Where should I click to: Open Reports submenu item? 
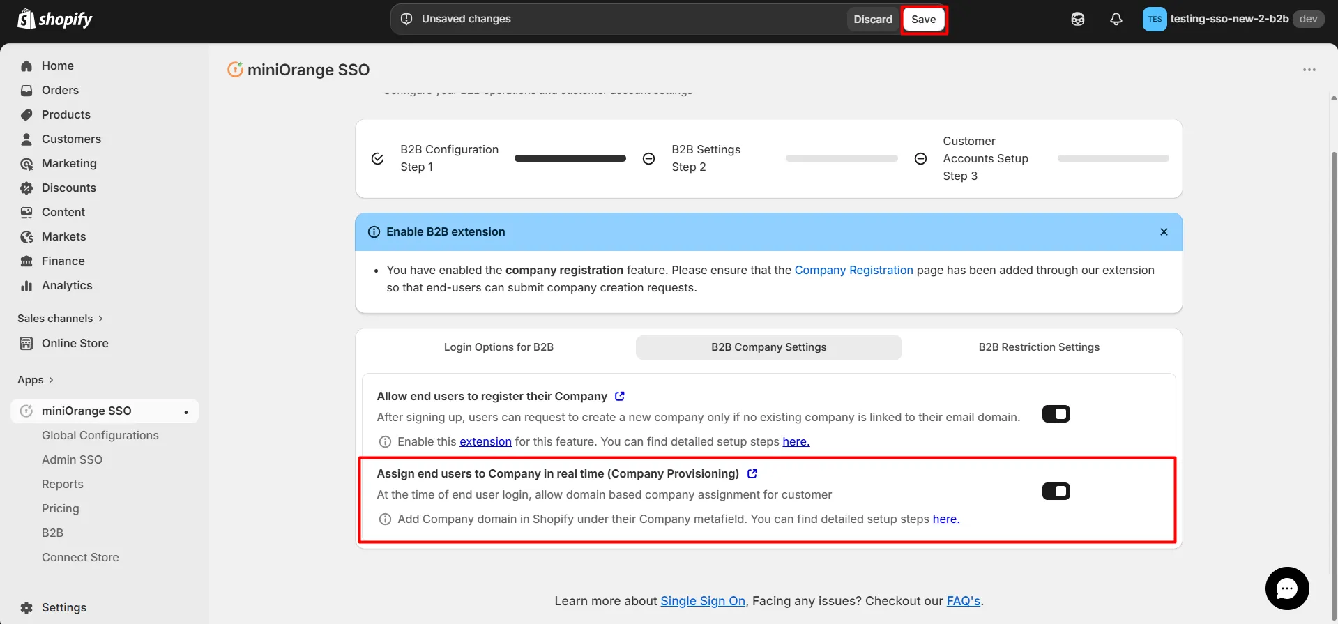[63, 484]
